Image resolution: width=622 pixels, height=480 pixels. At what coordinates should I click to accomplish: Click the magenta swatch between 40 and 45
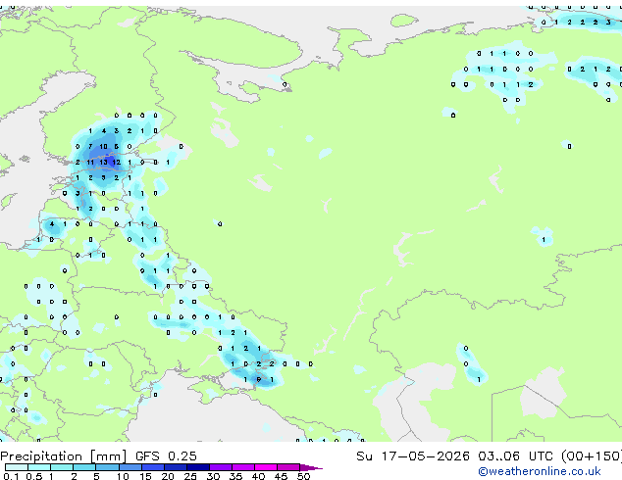tap(266, 467)
